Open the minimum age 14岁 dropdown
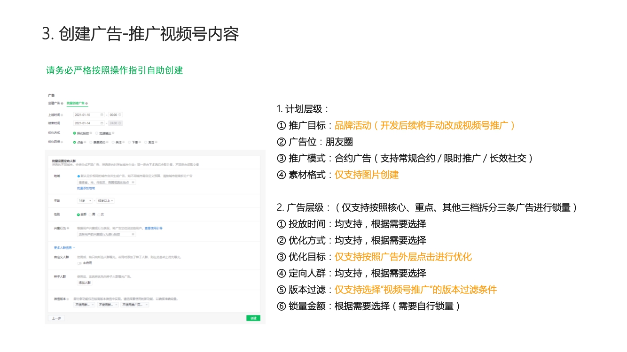 pyautogui.click(x=85, y=201)
